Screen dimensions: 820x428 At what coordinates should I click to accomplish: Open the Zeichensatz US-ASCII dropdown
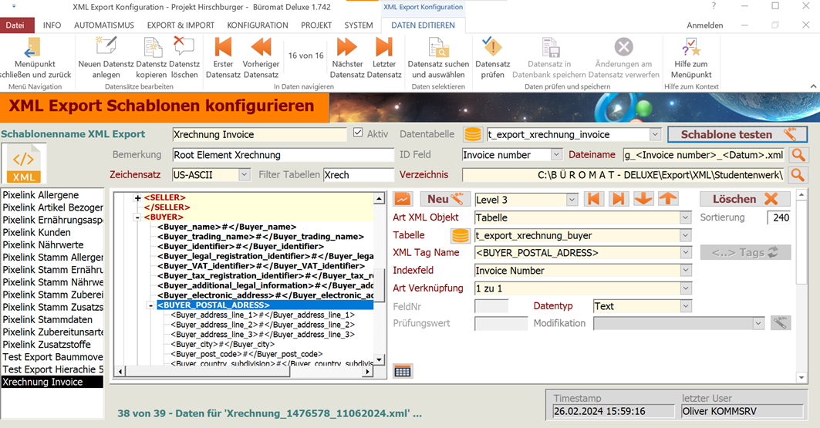[x=244, y=175]
